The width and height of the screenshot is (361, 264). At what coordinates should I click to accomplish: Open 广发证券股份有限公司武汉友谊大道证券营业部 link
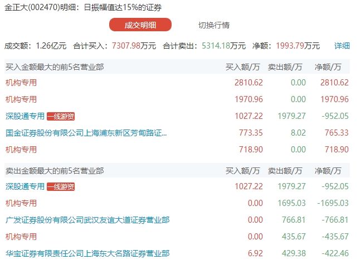[87, 220]
